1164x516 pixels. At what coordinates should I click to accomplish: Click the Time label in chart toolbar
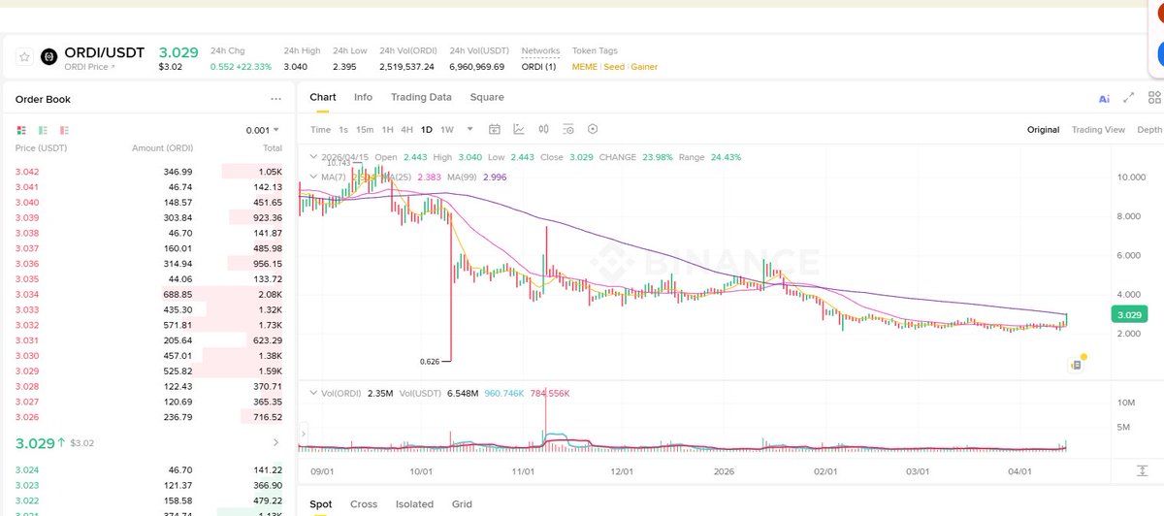click(320, 129)
